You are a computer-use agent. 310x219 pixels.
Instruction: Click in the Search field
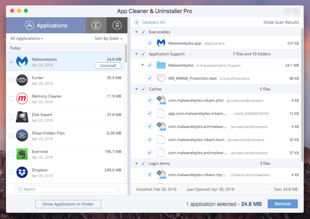[x=67, y=189]
